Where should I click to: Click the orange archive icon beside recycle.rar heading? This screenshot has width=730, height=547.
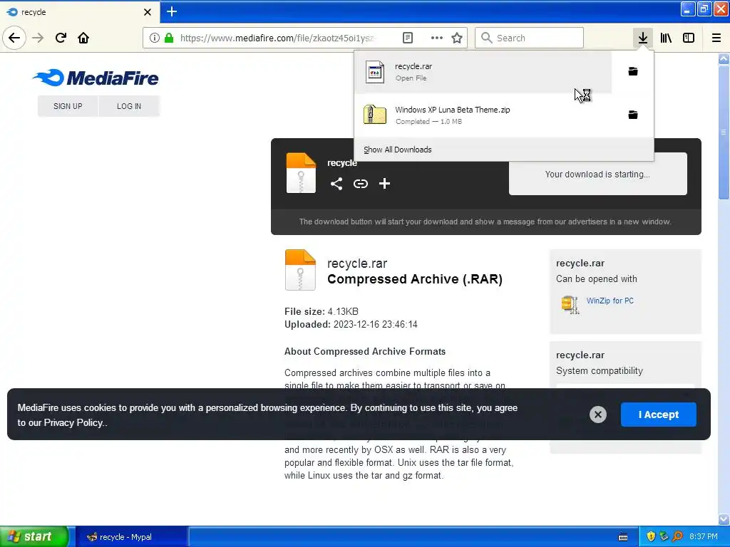(x=300, y=270)
